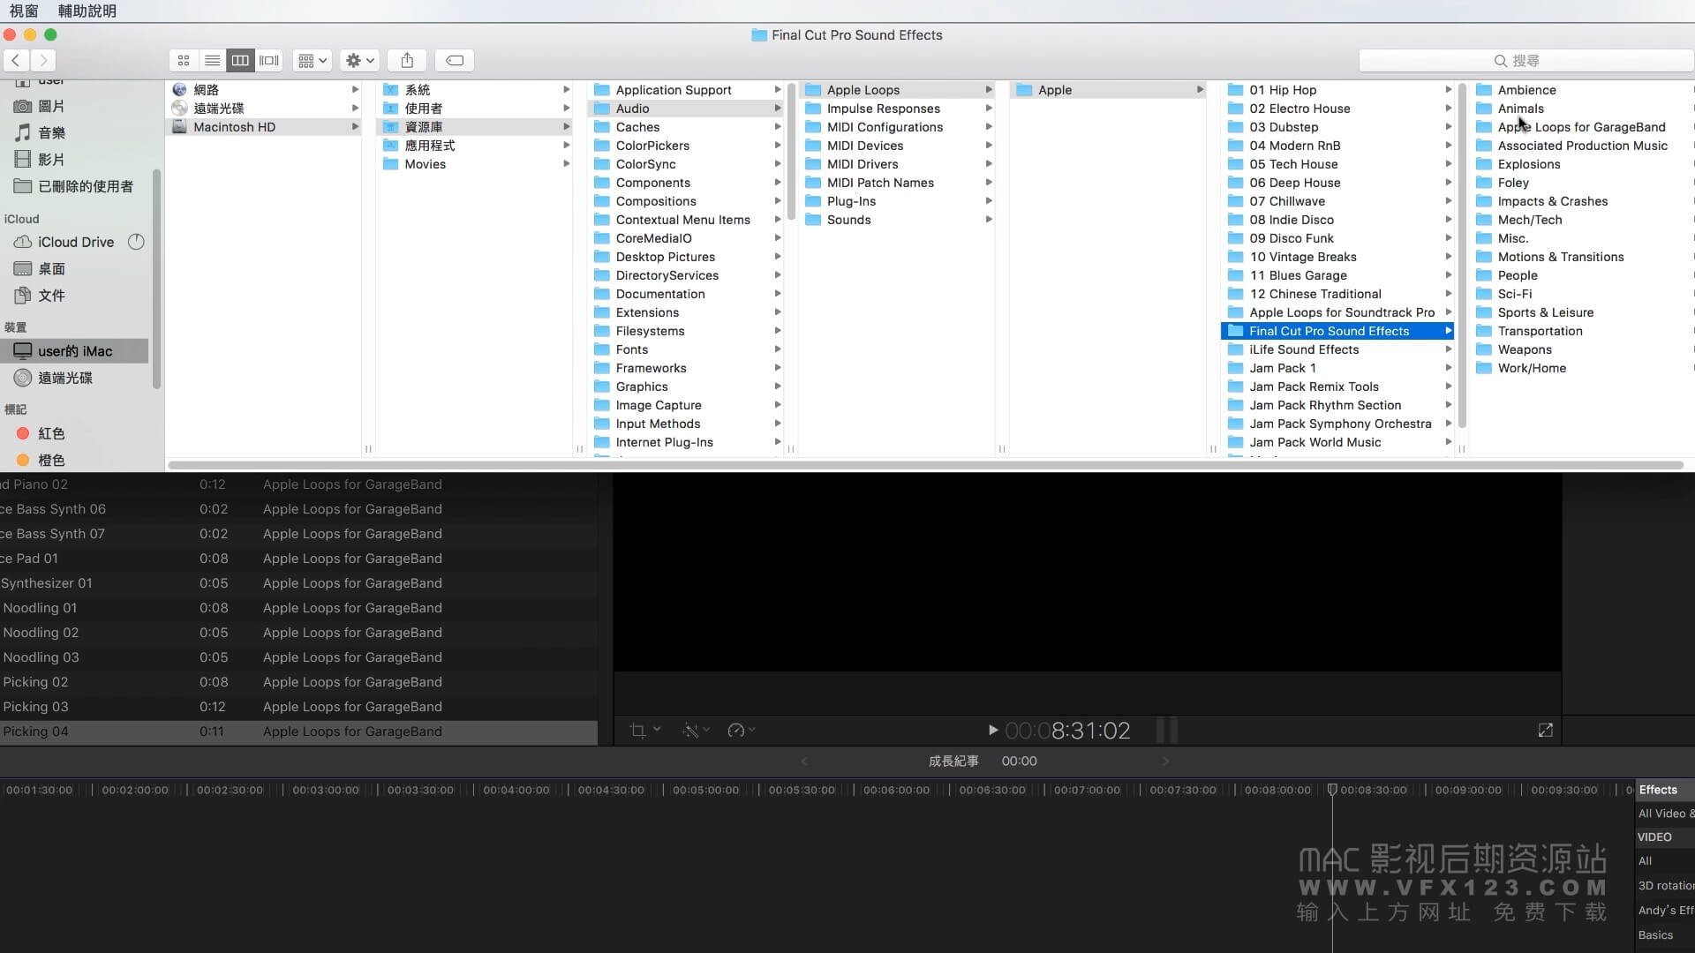1695x953 pixels.
Task: Switch Finder to icon view
Action: [x=184, y=60]
